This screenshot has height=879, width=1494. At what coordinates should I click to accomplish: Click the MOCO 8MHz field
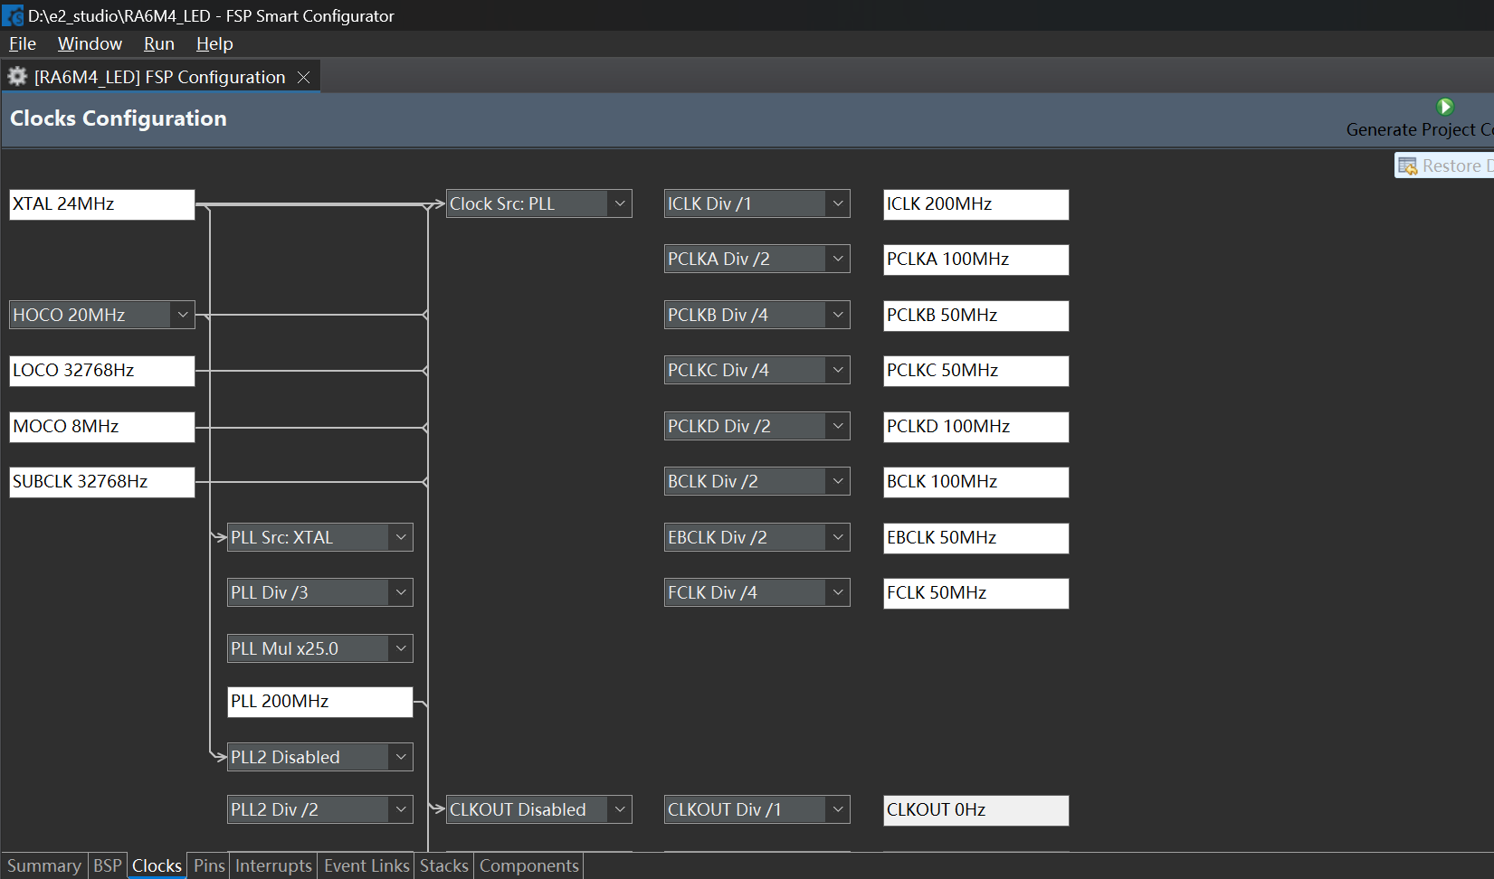coord(102,427)
